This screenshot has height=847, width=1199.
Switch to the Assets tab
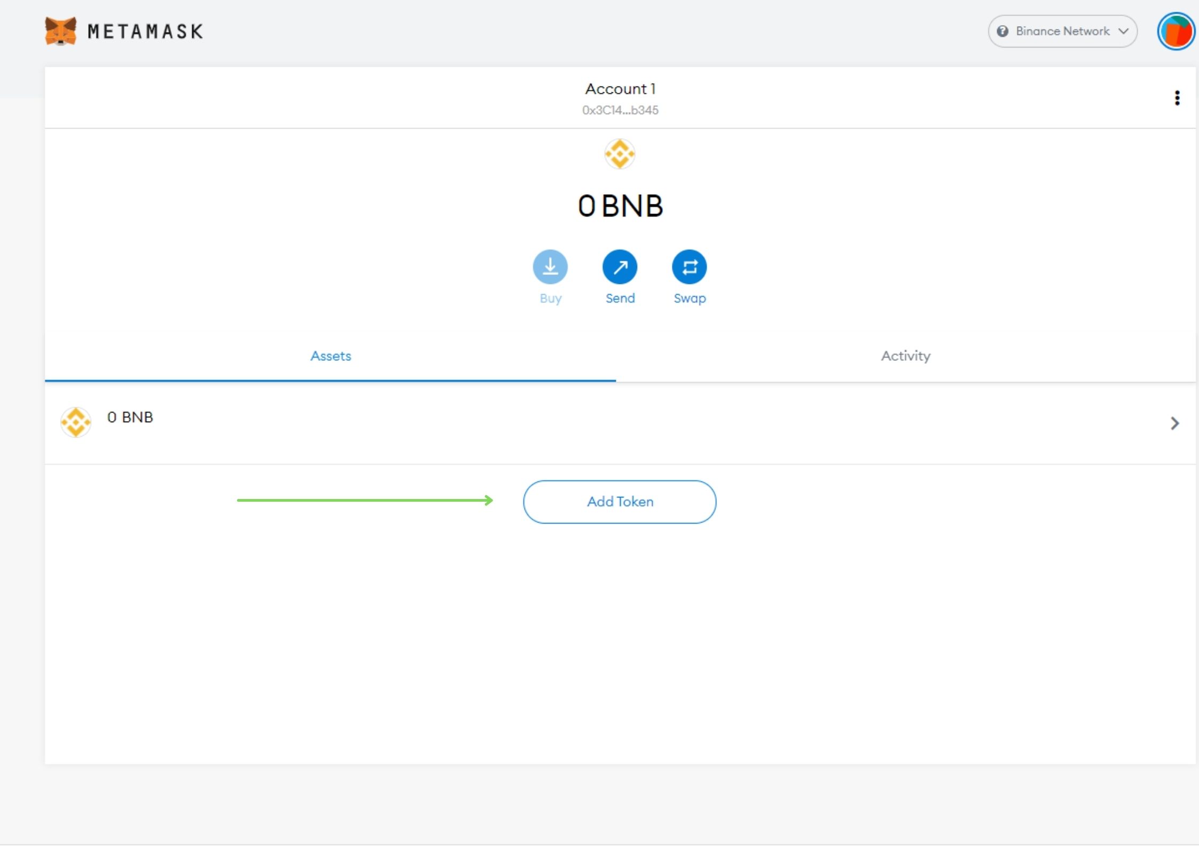tap(331, 356)
